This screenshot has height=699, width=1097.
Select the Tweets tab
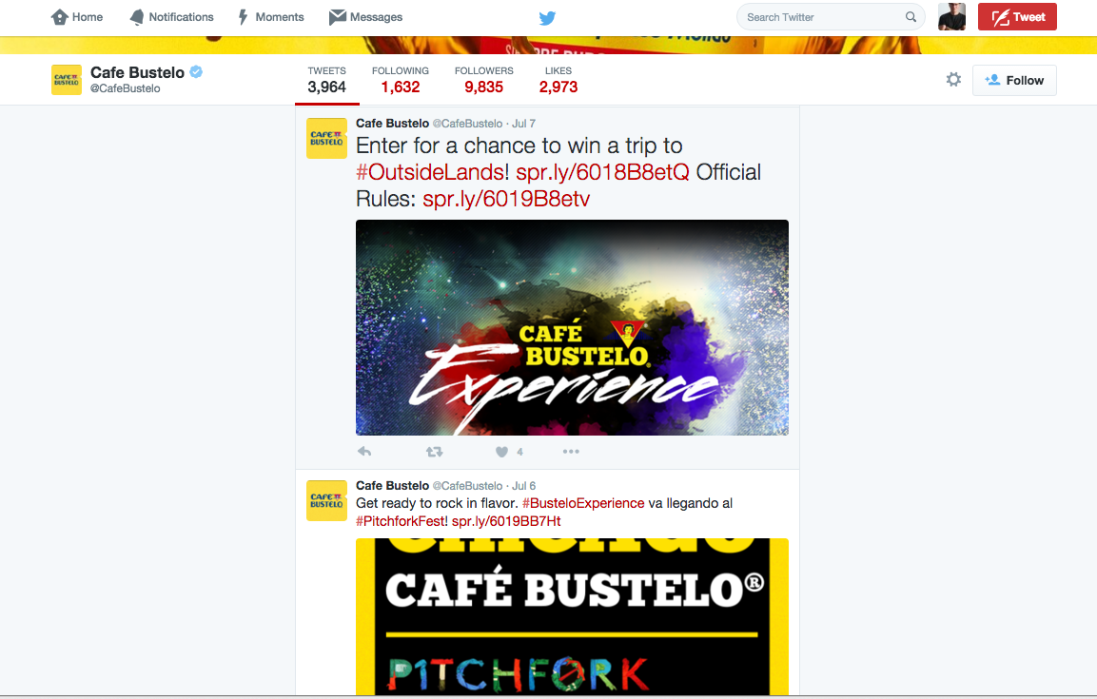tap(326, 81)
